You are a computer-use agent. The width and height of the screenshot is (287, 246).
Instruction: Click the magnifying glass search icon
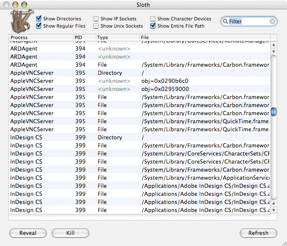click(225, 21)
